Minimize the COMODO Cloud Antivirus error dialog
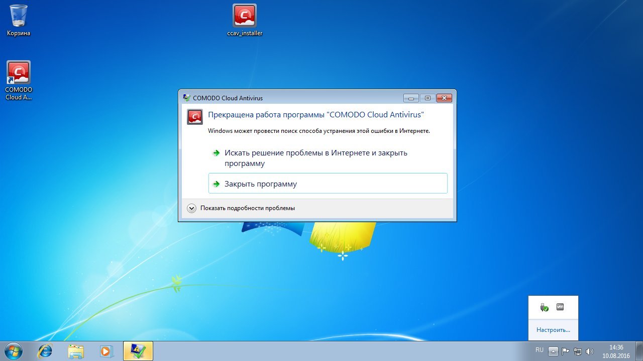 coord(411,98)
